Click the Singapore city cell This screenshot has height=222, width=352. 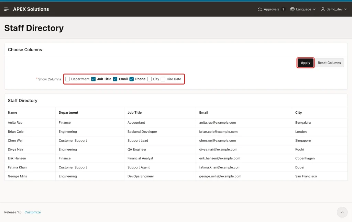point(320,141)
